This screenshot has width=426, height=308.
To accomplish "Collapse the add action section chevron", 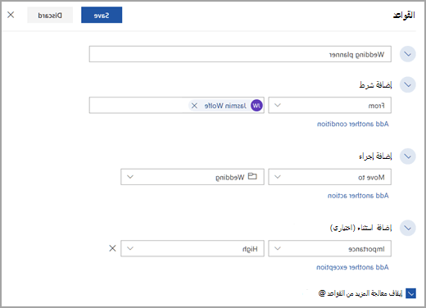I will [x=408, y=156].
